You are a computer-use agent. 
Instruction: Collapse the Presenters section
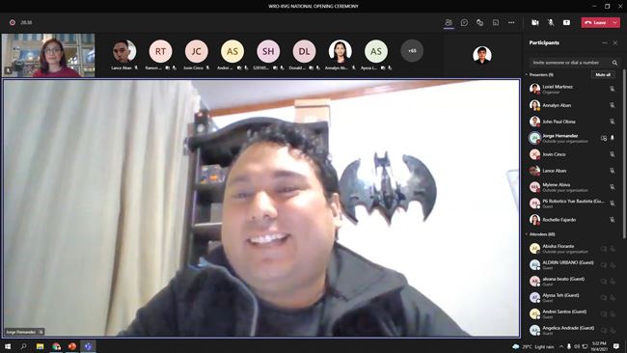(527, 75)
